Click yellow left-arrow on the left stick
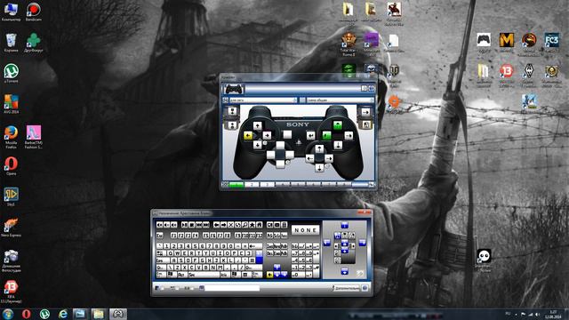Viewport: 569px width, 320px height. click(x=248, y=136)
